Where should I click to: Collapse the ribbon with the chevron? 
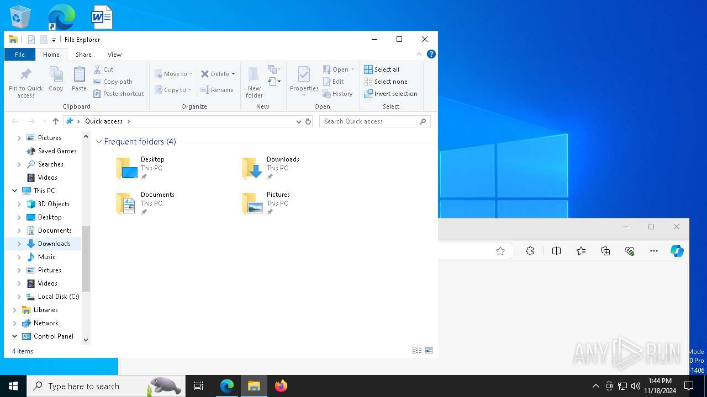click(x=419, y=54)
